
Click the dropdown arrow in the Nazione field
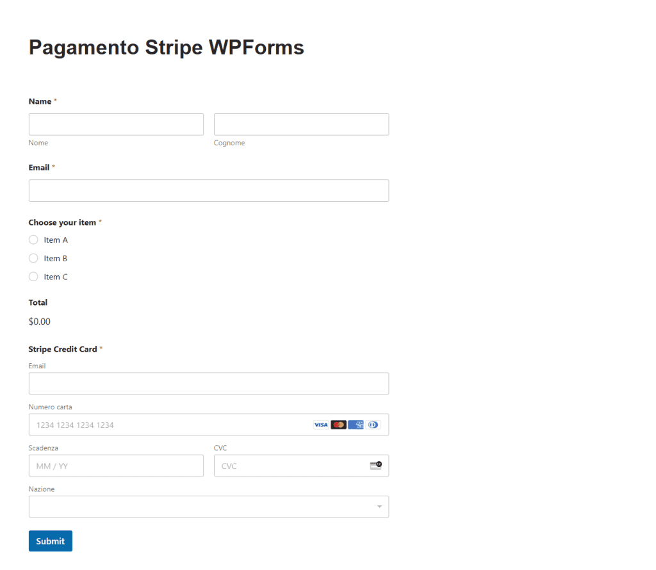point(381,506)
